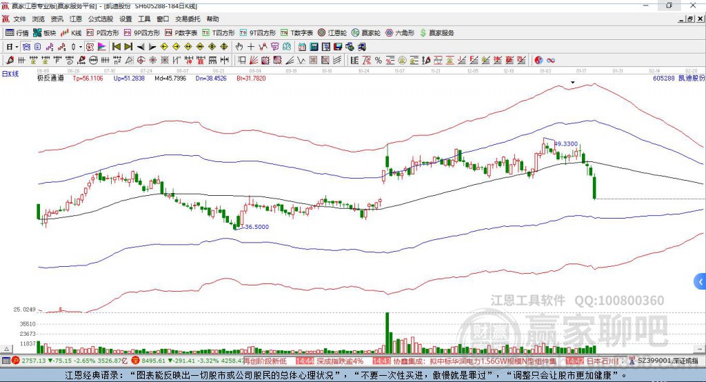
Task: Jump to the first bar with the green skip-back icon
Action: [x=116, y=46]
